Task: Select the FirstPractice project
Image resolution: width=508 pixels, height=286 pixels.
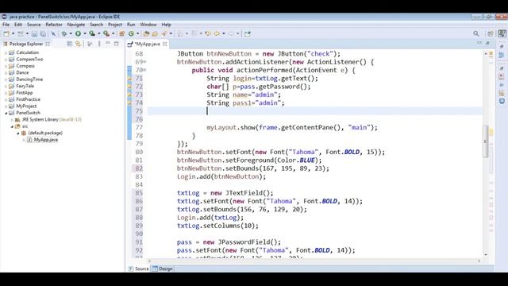Action: (29, 99)
